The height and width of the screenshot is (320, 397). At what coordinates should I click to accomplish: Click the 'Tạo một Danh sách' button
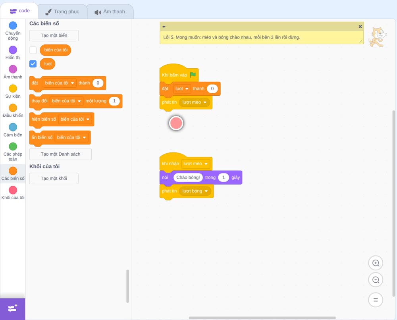pos(60,154)
